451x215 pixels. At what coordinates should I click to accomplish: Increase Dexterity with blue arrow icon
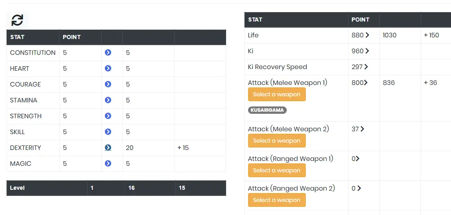tap(108, 148)
